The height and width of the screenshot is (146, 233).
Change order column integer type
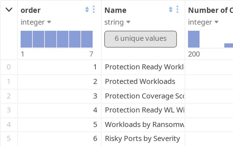click(36, 22)
